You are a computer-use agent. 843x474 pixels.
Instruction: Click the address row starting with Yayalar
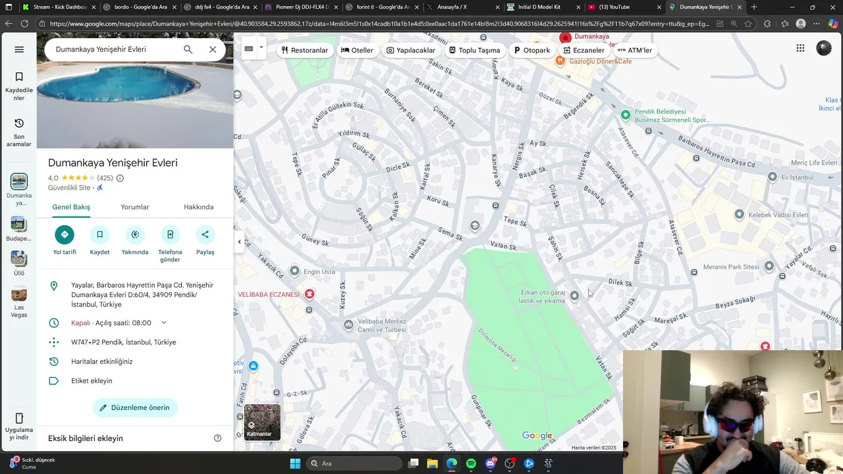click(x=135, y=295)
